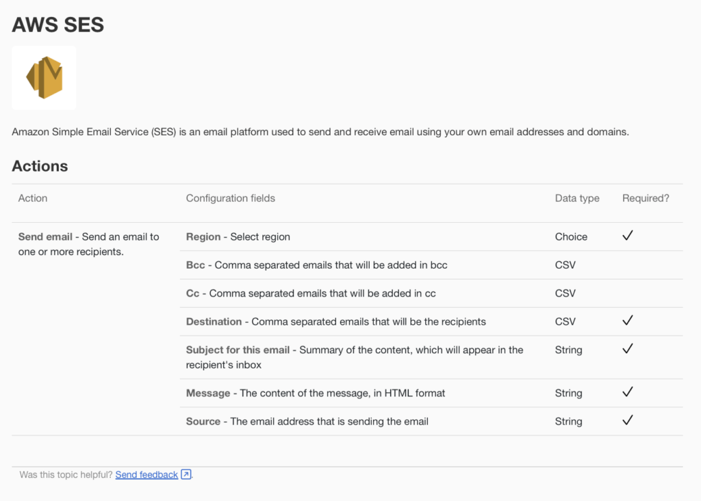
Task: Click the external link icon beside Send feedback
Action: pyautogui.click(x=186, y=474)
